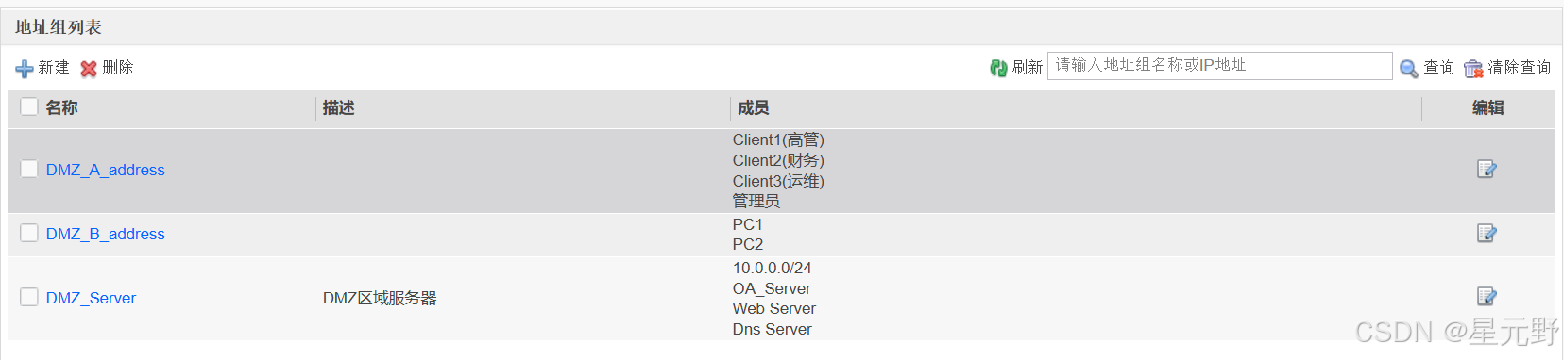Open the DMZ_B_address link
The width and height of the screenshot is (1564, 360).
(x=106, y=234)
